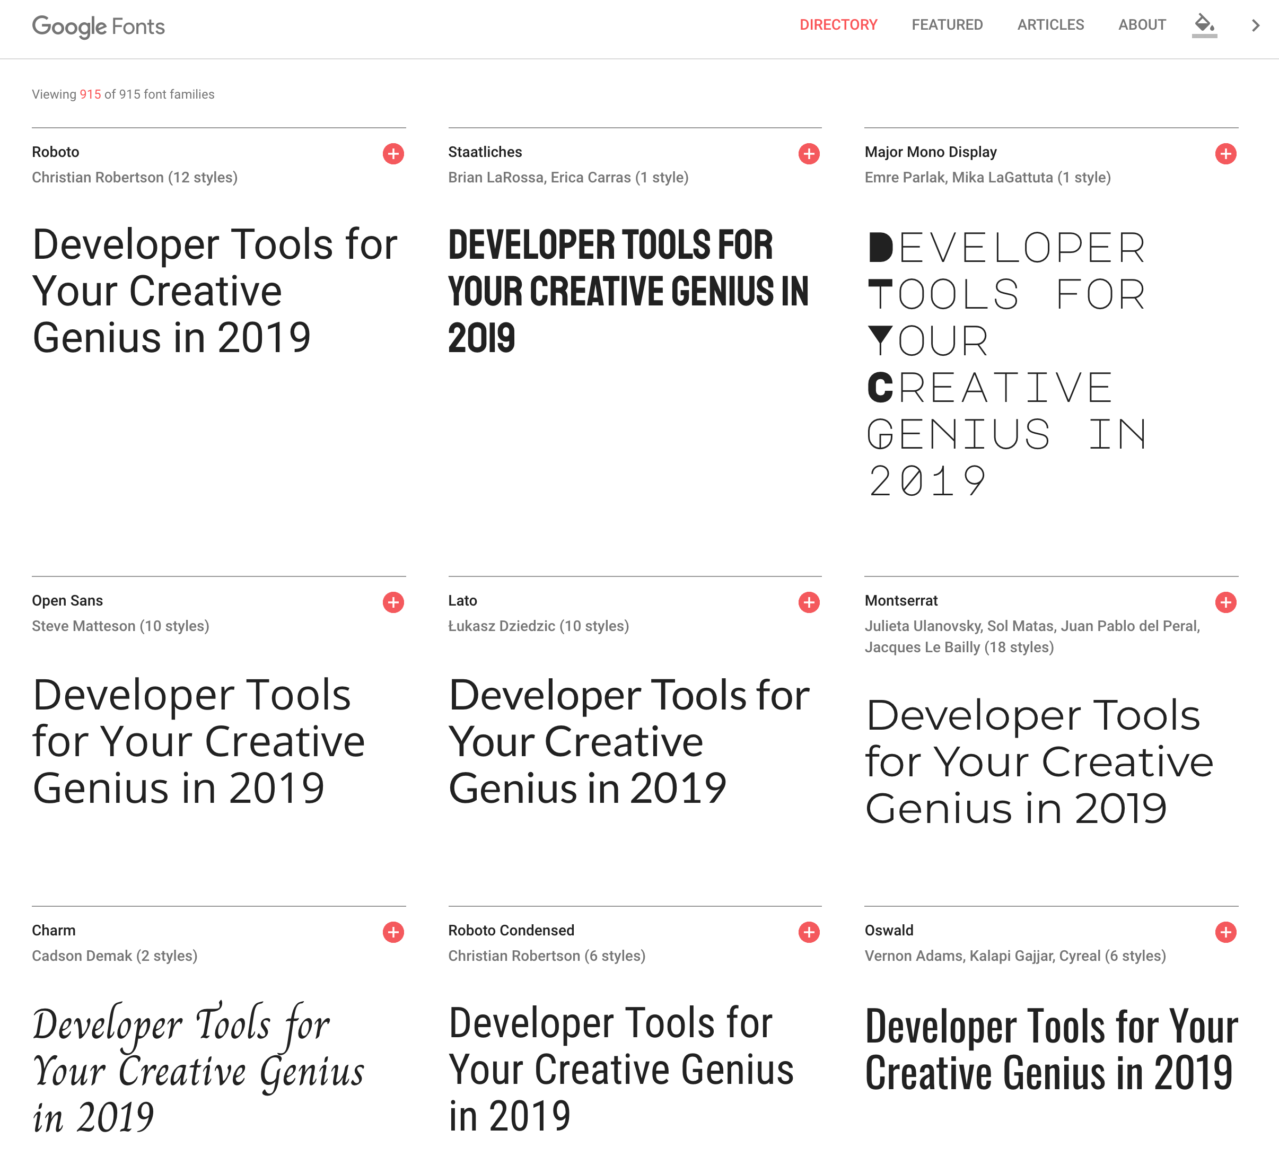Open the About page
1279x1156 pixels.
[x=1141, y=25]
